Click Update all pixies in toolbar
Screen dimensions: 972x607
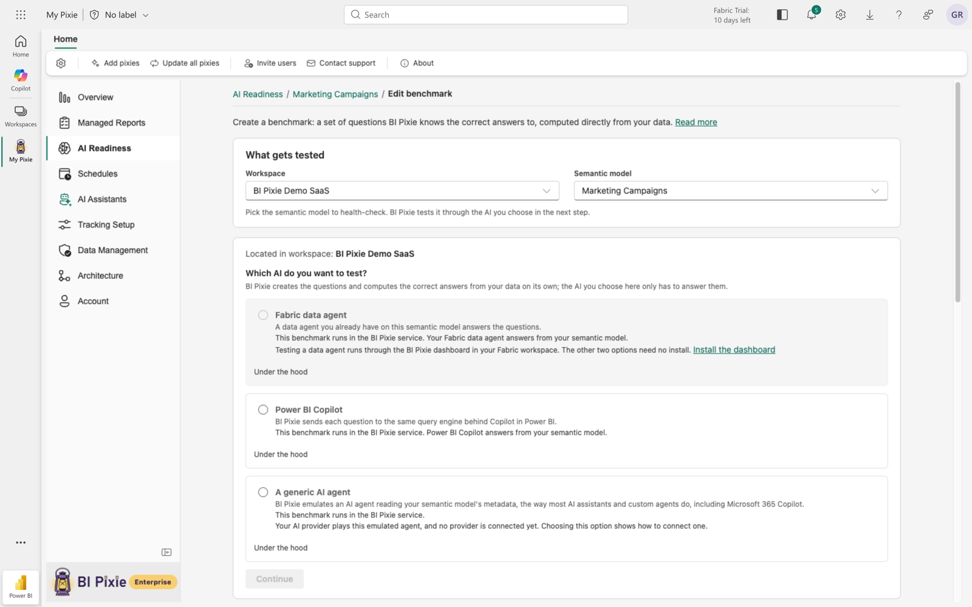coord(185,63)
